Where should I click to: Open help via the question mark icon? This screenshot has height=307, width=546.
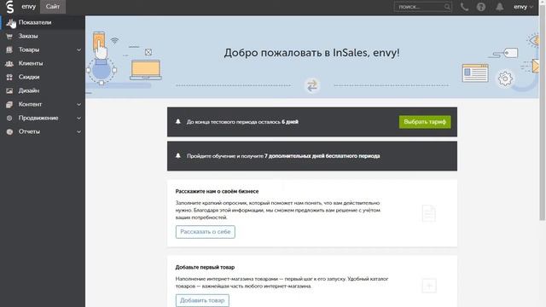pos(481,7)
